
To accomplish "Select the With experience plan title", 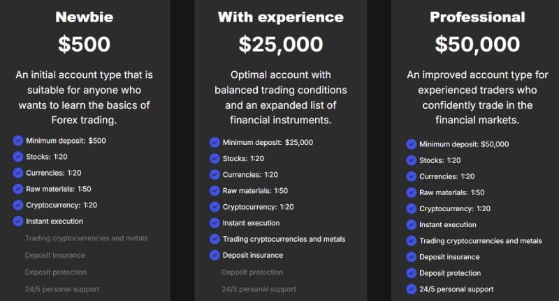I will click(281, 17).
